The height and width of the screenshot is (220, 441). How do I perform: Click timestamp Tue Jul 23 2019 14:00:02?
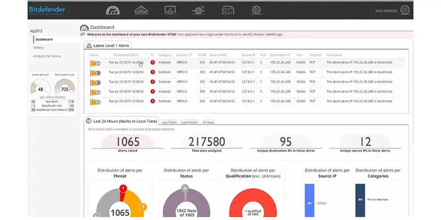coord(126,72)
